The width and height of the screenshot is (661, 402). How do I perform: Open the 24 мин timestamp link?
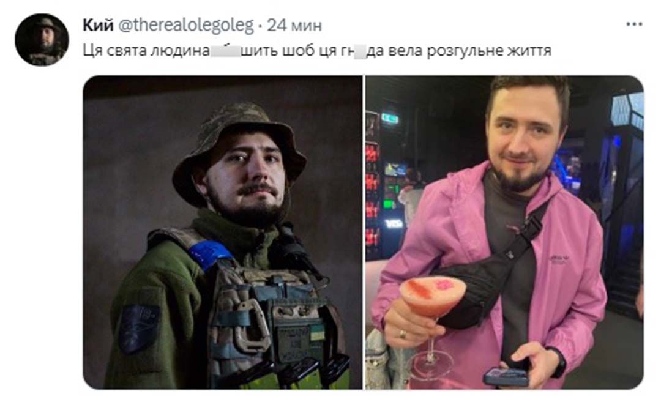click(294, 25)
